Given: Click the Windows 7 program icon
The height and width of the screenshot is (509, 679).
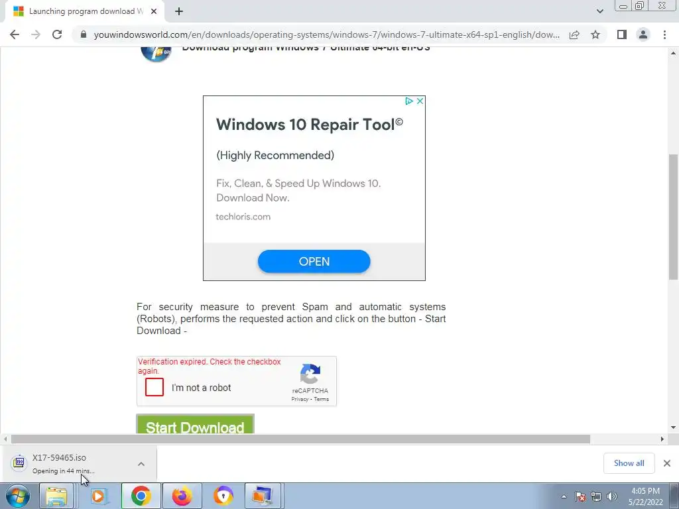Looking at the screenshot, I should 156,54.
